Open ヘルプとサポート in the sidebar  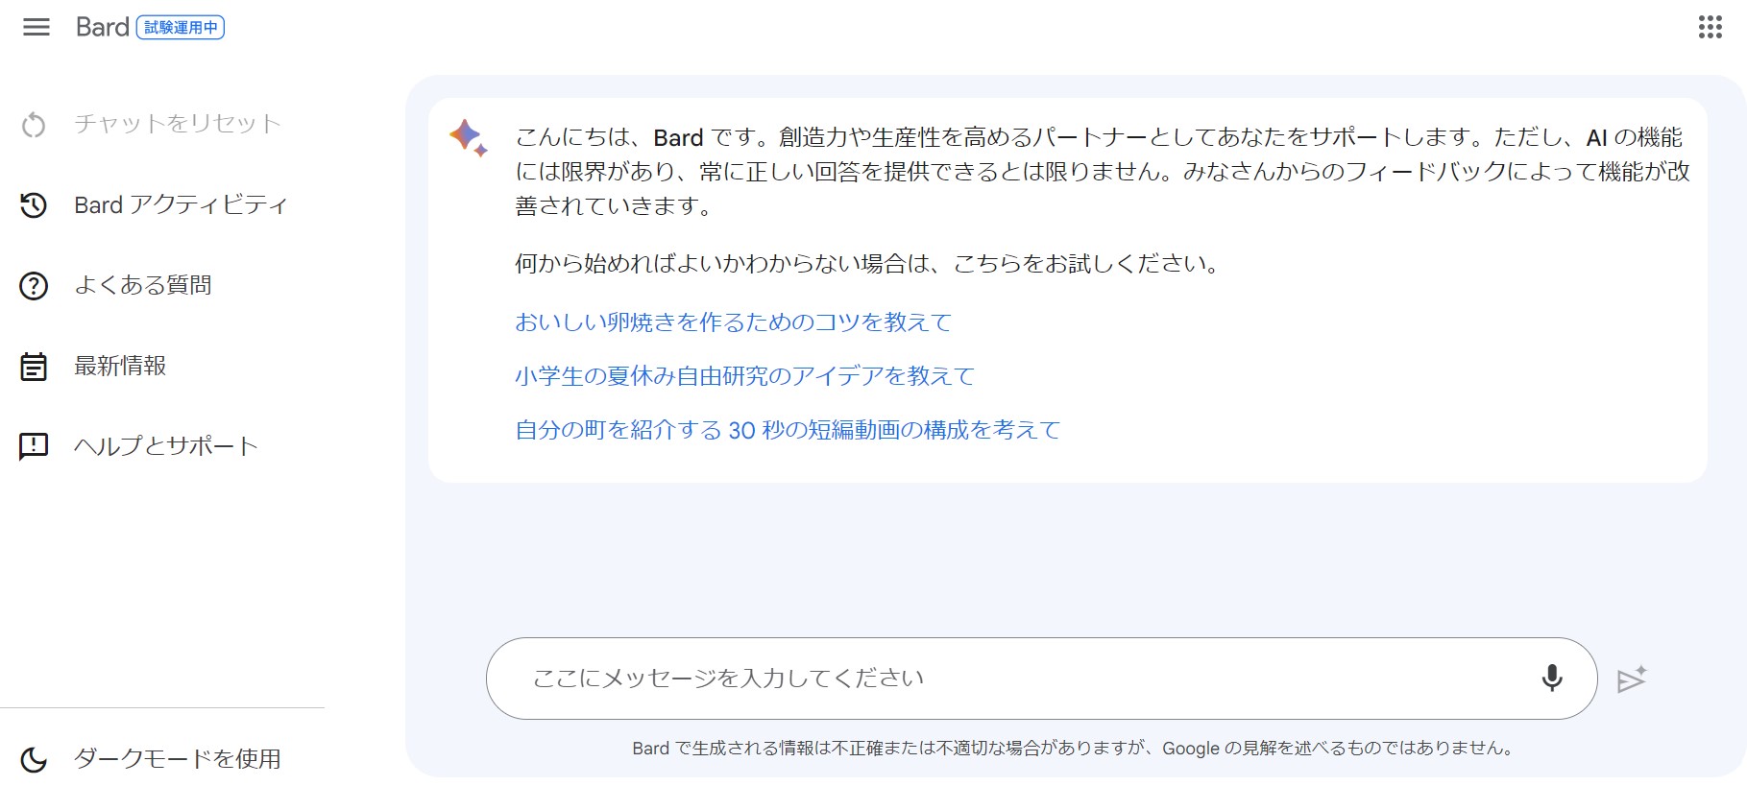pos(166,446)
